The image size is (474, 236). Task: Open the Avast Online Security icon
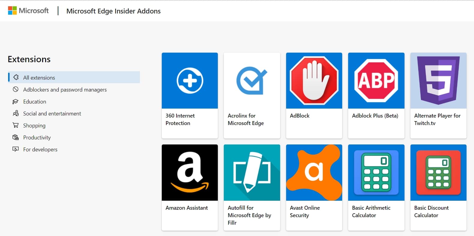coord(314,173)
